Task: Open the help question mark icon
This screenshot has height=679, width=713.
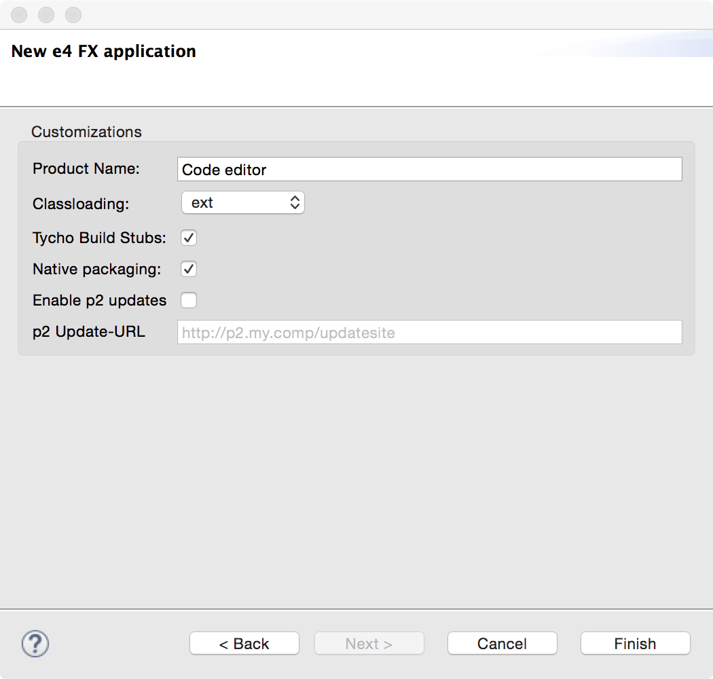Action: (35, 643)
